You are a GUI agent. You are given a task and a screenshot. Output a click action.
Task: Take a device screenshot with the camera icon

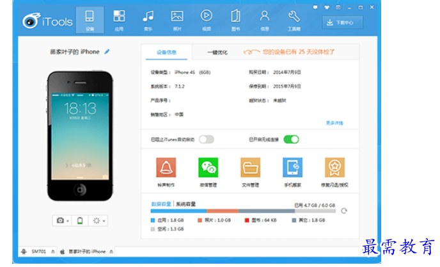(60, 221)
